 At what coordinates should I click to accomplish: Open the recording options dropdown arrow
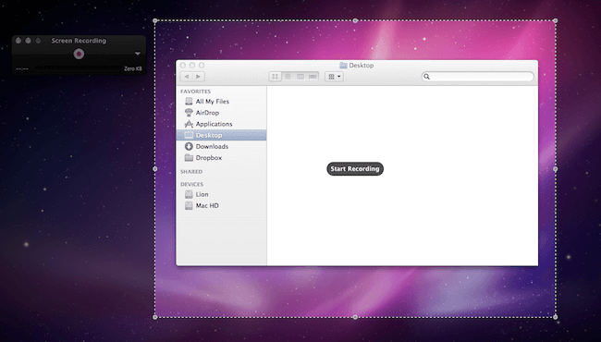coord(138,54)
